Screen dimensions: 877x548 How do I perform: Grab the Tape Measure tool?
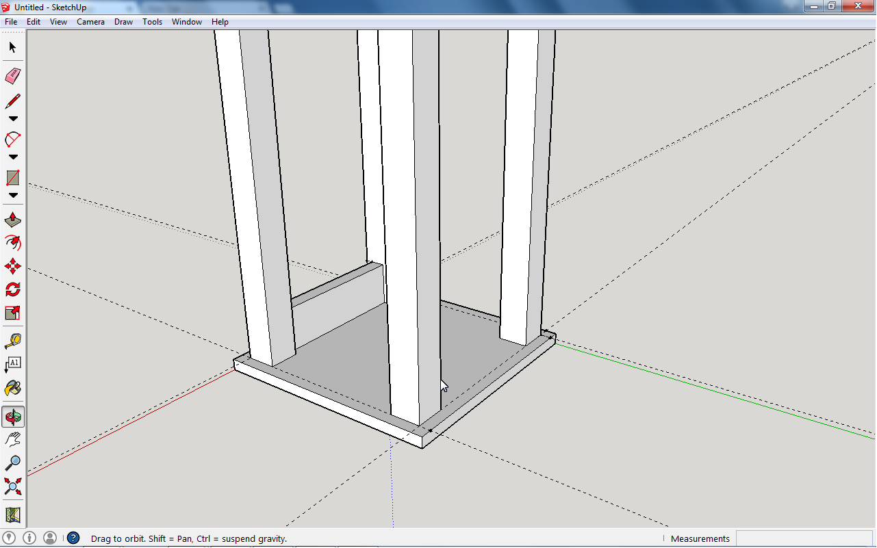pyautogui.click(x=12, y=341)
